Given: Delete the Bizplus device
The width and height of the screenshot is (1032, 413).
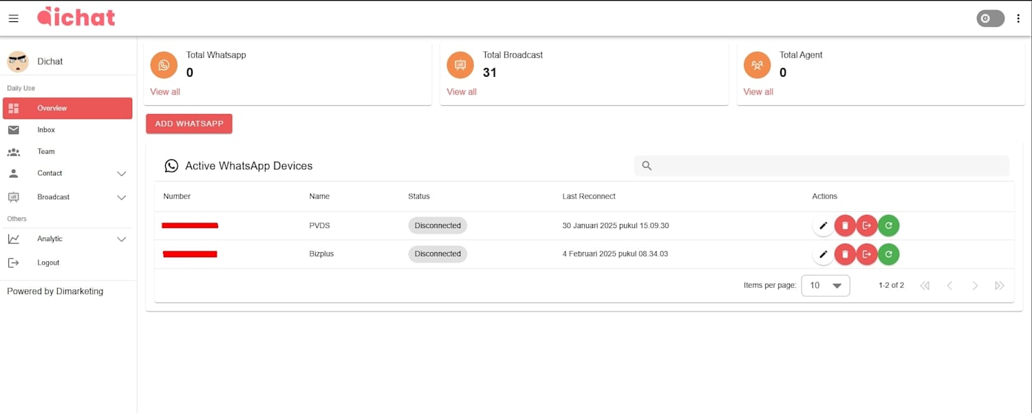Looking at the screenshot, I should [845, 254].
